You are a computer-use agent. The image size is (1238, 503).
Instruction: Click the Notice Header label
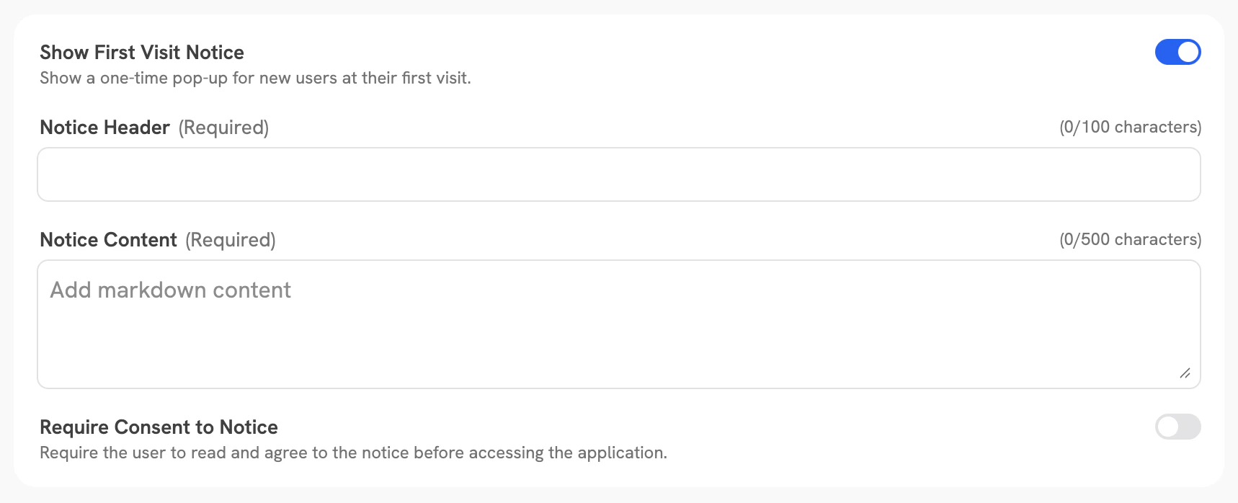pos(104,127)
